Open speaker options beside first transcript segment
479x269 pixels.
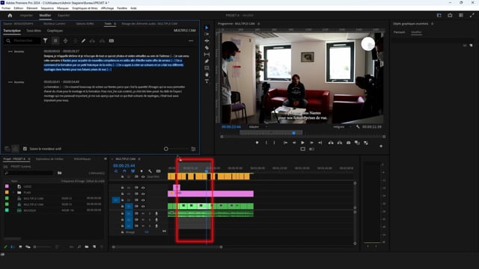click(x=10, y=52)
